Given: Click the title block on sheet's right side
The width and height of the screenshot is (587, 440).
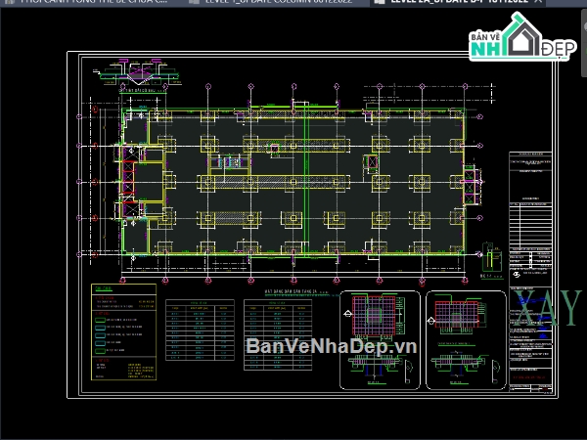Looking at the screenshot, I should click(530, 272).
